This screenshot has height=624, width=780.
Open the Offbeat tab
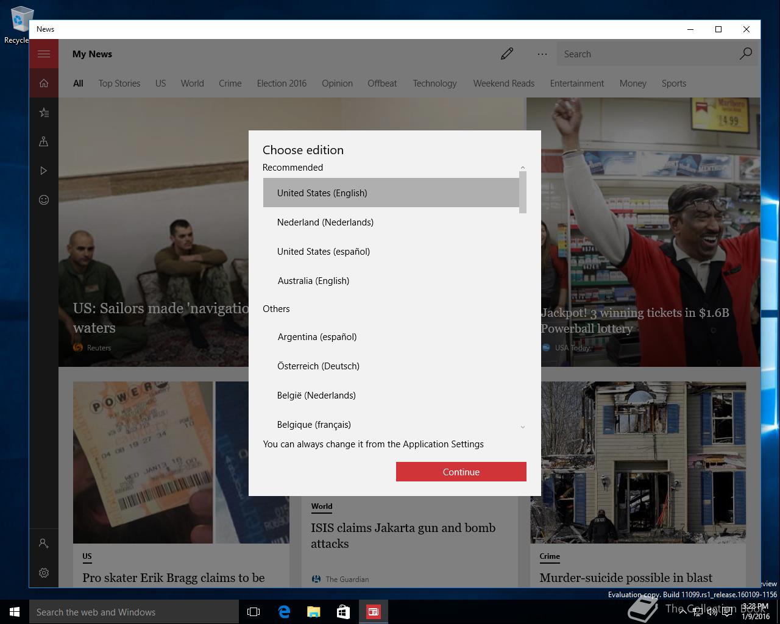coord(382,83)
